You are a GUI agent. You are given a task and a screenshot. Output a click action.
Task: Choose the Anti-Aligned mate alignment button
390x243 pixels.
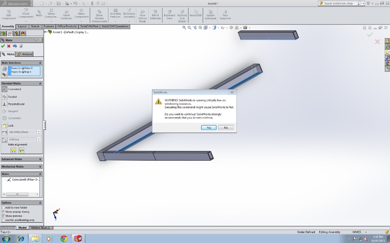[x=22, y=151]
